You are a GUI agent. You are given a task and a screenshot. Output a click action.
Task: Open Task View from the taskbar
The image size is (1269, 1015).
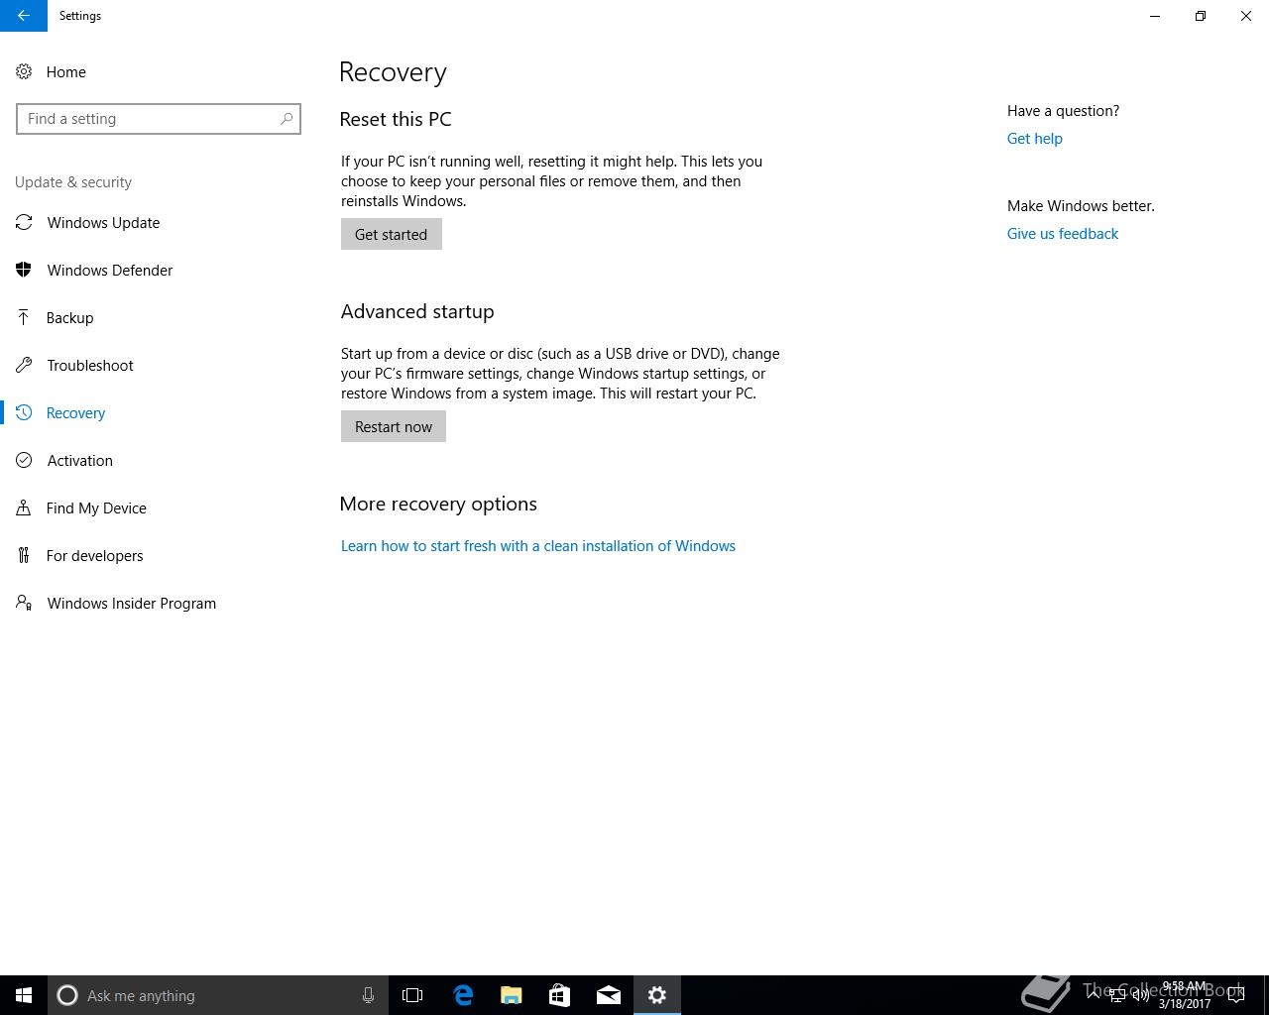pos(412,995)
